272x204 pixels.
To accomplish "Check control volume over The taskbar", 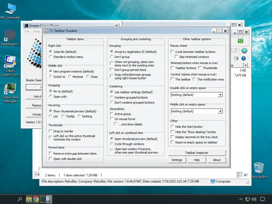I will click(172, 79).
